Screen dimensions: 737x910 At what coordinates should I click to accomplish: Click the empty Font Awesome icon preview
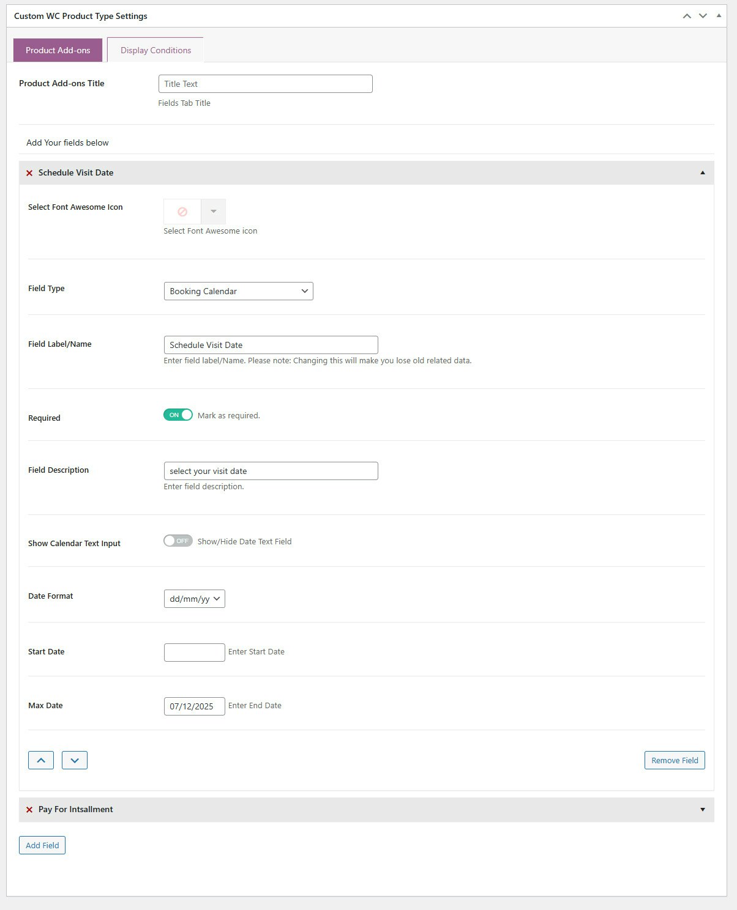tap(182, 212)
